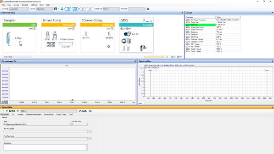This screenshot has width=274, height=154.
Task: Switch to the Column Comp. method tab
Action: click(61, 114)
